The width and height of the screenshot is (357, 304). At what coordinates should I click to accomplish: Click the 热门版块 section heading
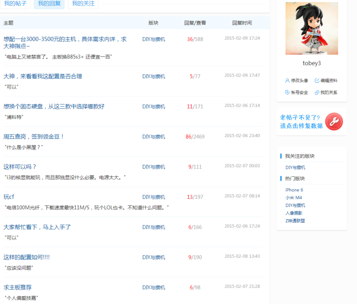click(x=295, y=179)
